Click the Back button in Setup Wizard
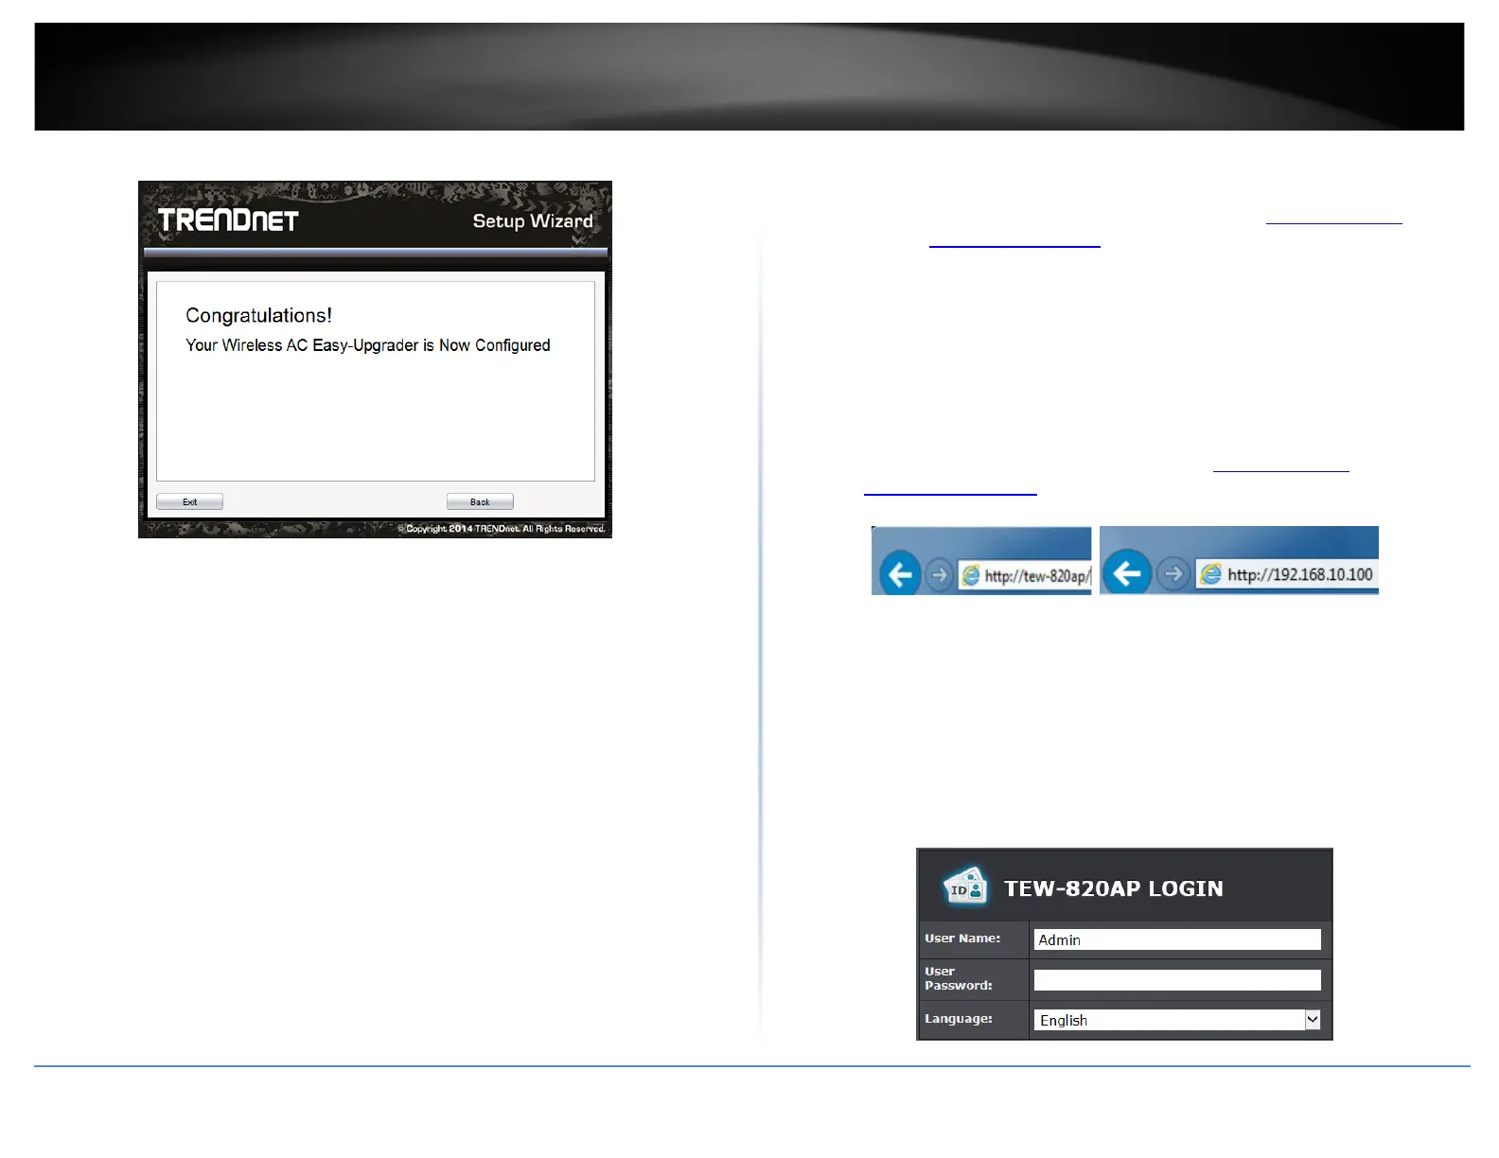Screen dimensions: 1499x1158 point(480,501)
